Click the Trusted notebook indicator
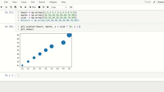 click(x=148, y=2)
